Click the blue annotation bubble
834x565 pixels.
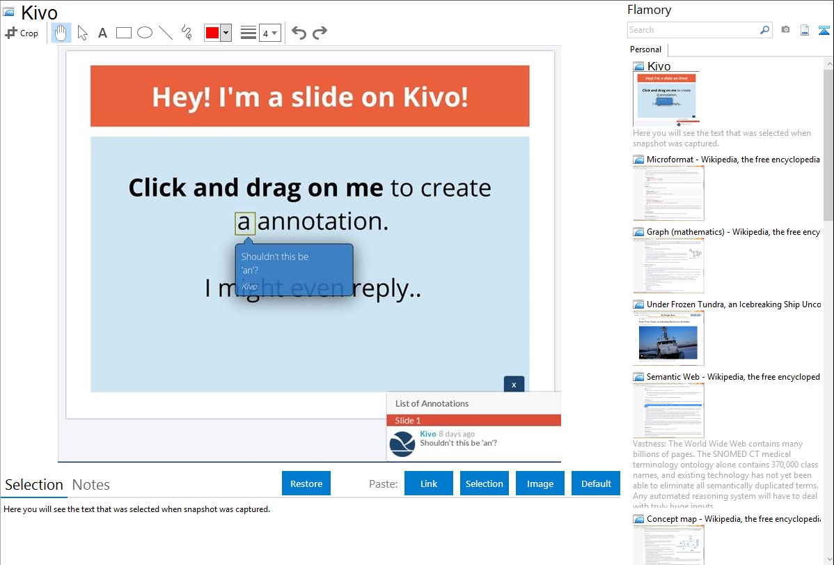point(294,270)
